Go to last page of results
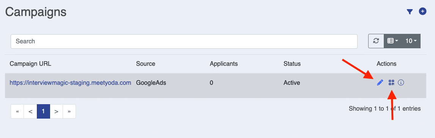Screen dimensions: 435x138 coord(69,111)
